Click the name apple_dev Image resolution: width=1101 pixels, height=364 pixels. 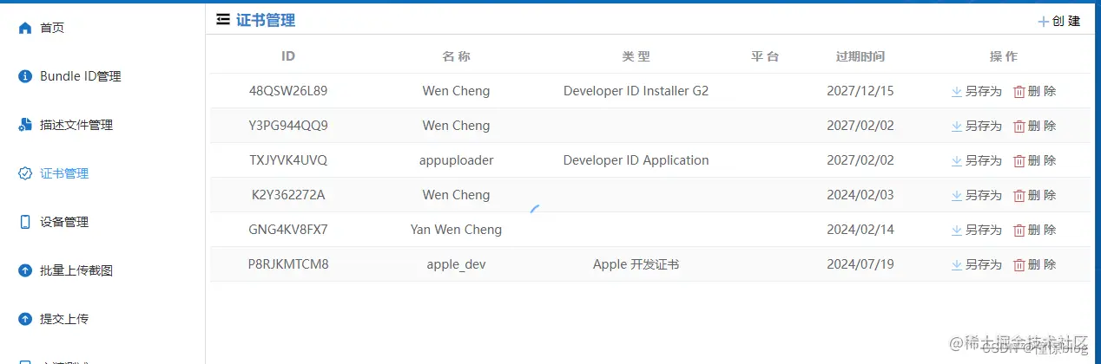pyautogui.click(x=456, y=264)
